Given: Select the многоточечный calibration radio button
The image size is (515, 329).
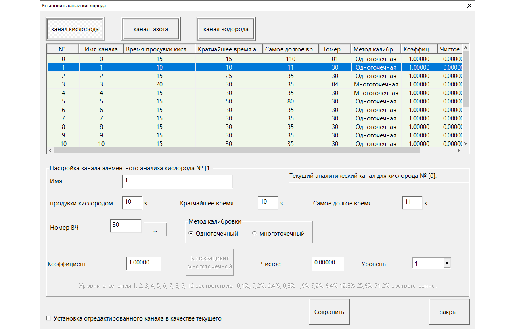Looking at the screenshot, I should coord(254,234).
